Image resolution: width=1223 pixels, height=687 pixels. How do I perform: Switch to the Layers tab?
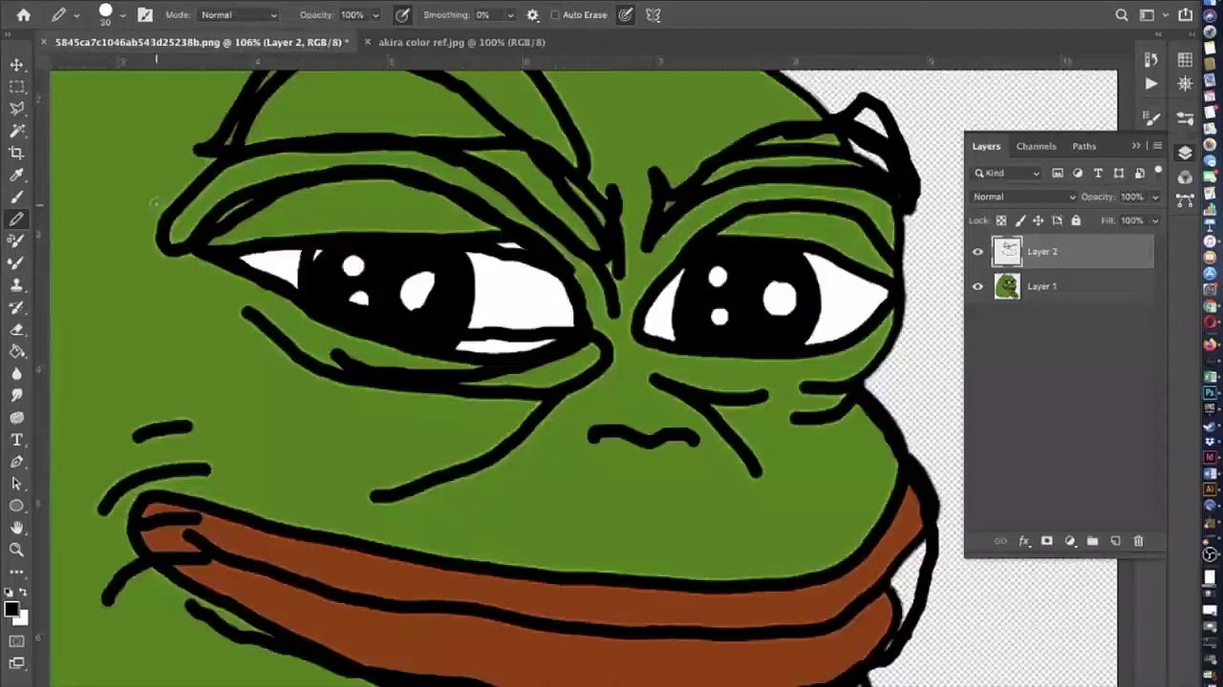click(x=986, y=146)
